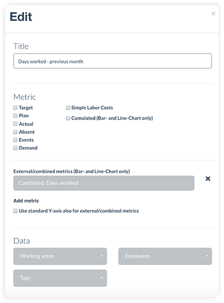224x303 pixels.
Task: Check the Demand metric checkbox
Action: click(x=15, y=148)
